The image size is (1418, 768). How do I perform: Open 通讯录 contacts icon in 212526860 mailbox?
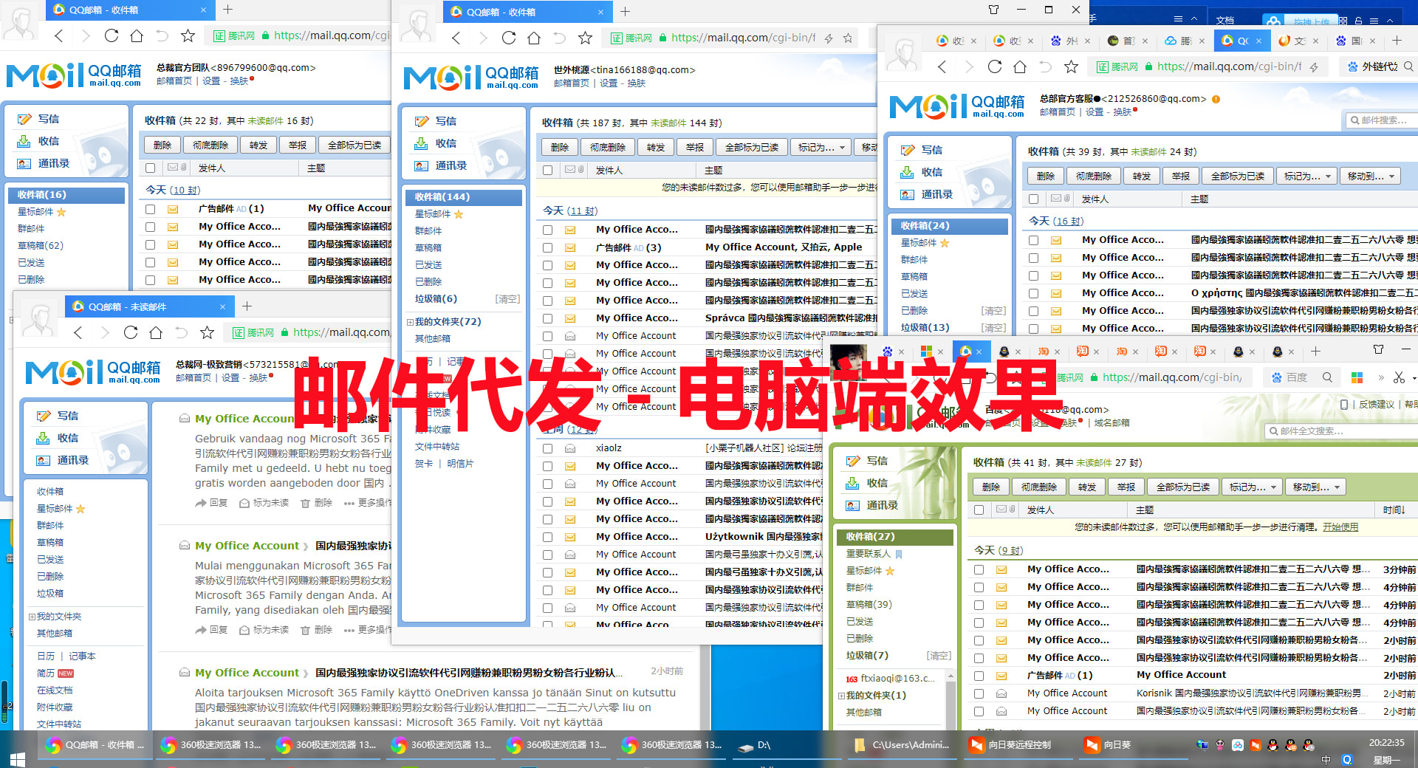(908, 194)
